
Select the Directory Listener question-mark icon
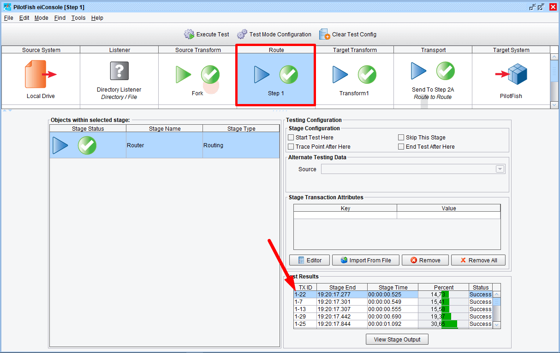coord(119,71)
